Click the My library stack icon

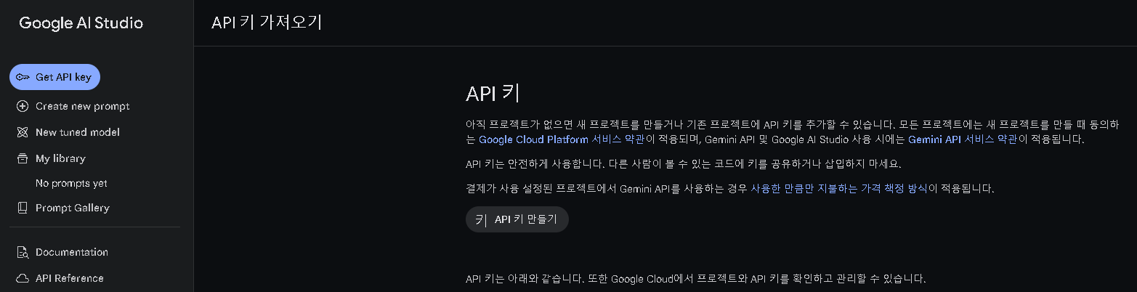pos(23,158)
